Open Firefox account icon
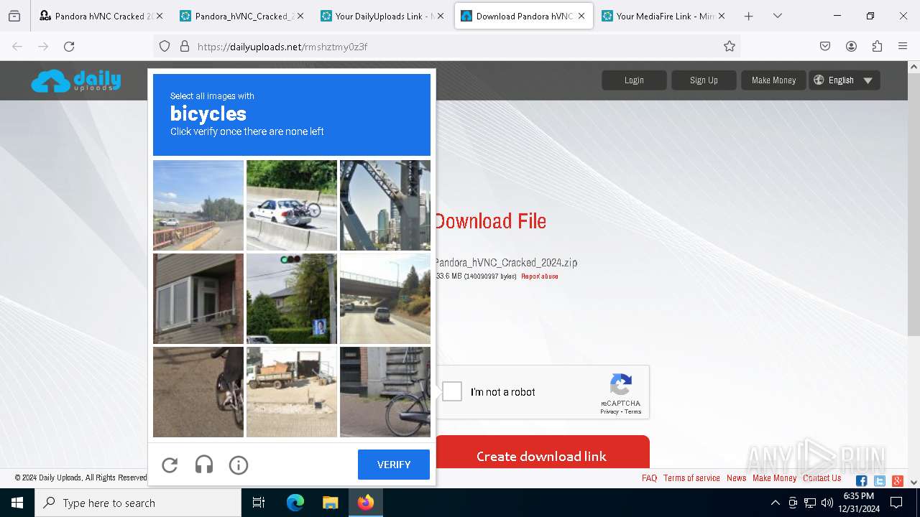The width and height of the screenshot is (920, 517). click(851, 47)
